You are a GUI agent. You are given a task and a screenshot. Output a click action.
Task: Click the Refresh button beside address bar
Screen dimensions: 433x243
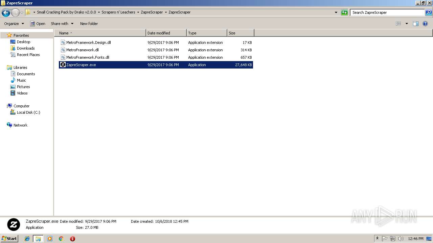click(344, 12)
